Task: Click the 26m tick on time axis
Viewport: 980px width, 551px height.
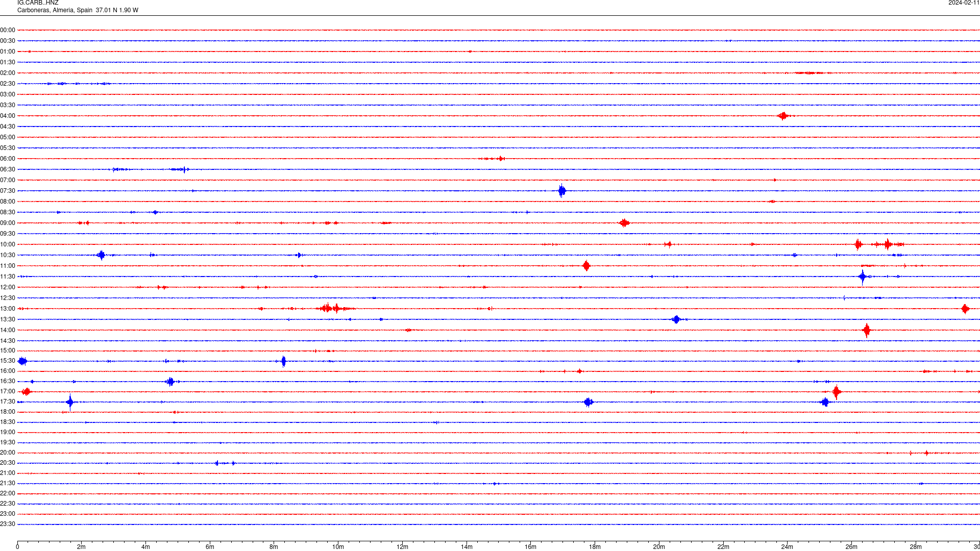Action: coord(851,547)
